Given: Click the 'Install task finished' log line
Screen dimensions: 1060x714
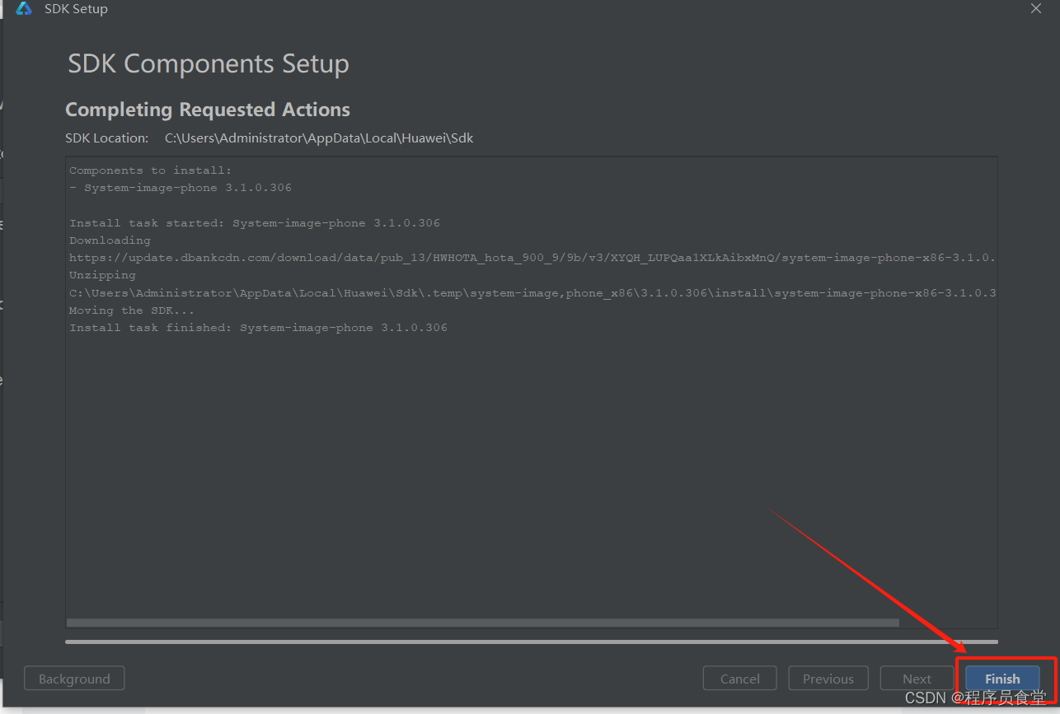Looking at the screenshot, I should pos(258,328).
